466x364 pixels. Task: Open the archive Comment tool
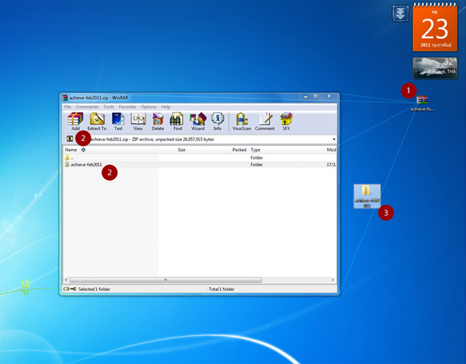coord(265,121)
